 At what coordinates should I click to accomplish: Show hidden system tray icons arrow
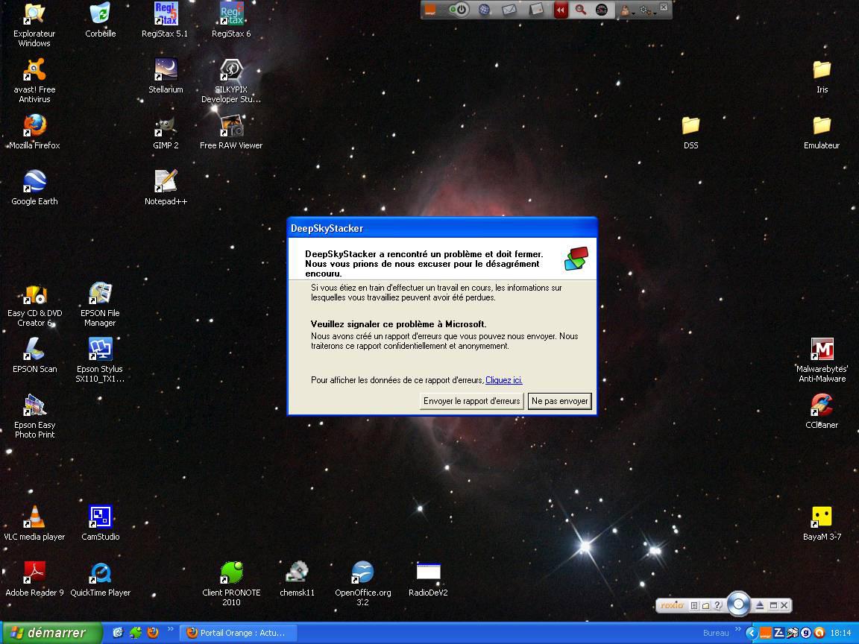coord(751,633)
